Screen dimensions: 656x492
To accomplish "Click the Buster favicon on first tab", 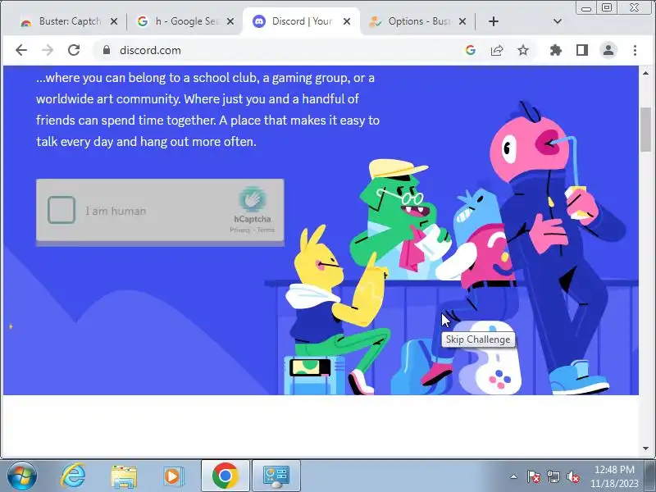I will (26, 22).
